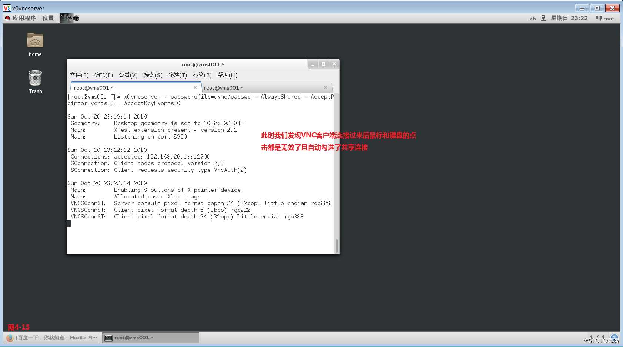Click the timestamp "Sun Oct 20 23:22:12 2019"

click(107, 150)
